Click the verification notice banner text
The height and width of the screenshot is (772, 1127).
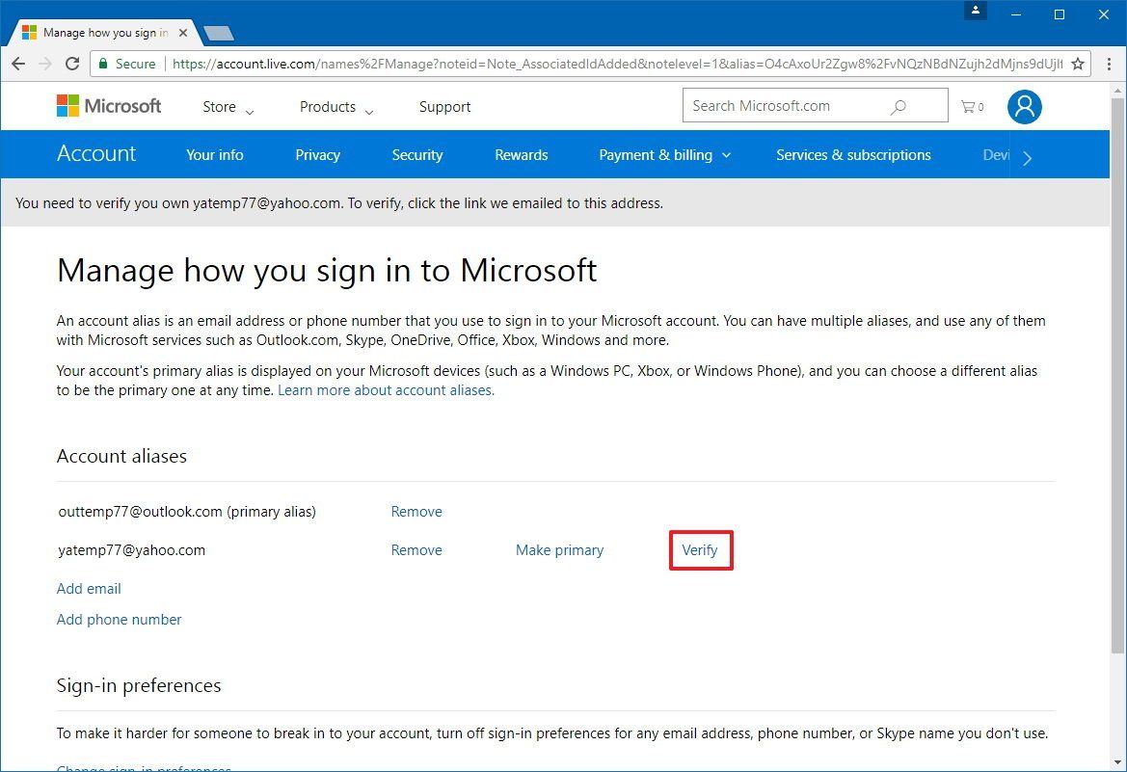coord(339,203)
